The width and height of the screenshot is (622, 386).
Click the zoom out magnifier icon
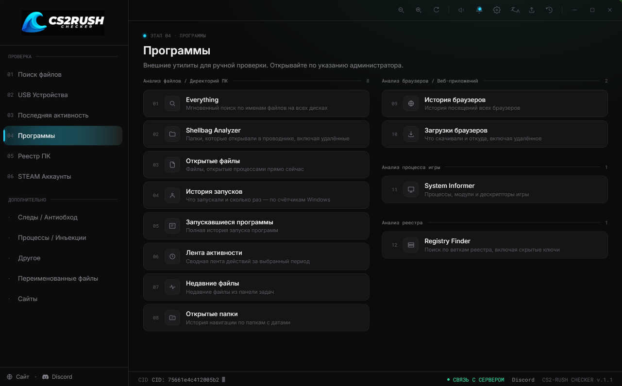tap(401, 10)
